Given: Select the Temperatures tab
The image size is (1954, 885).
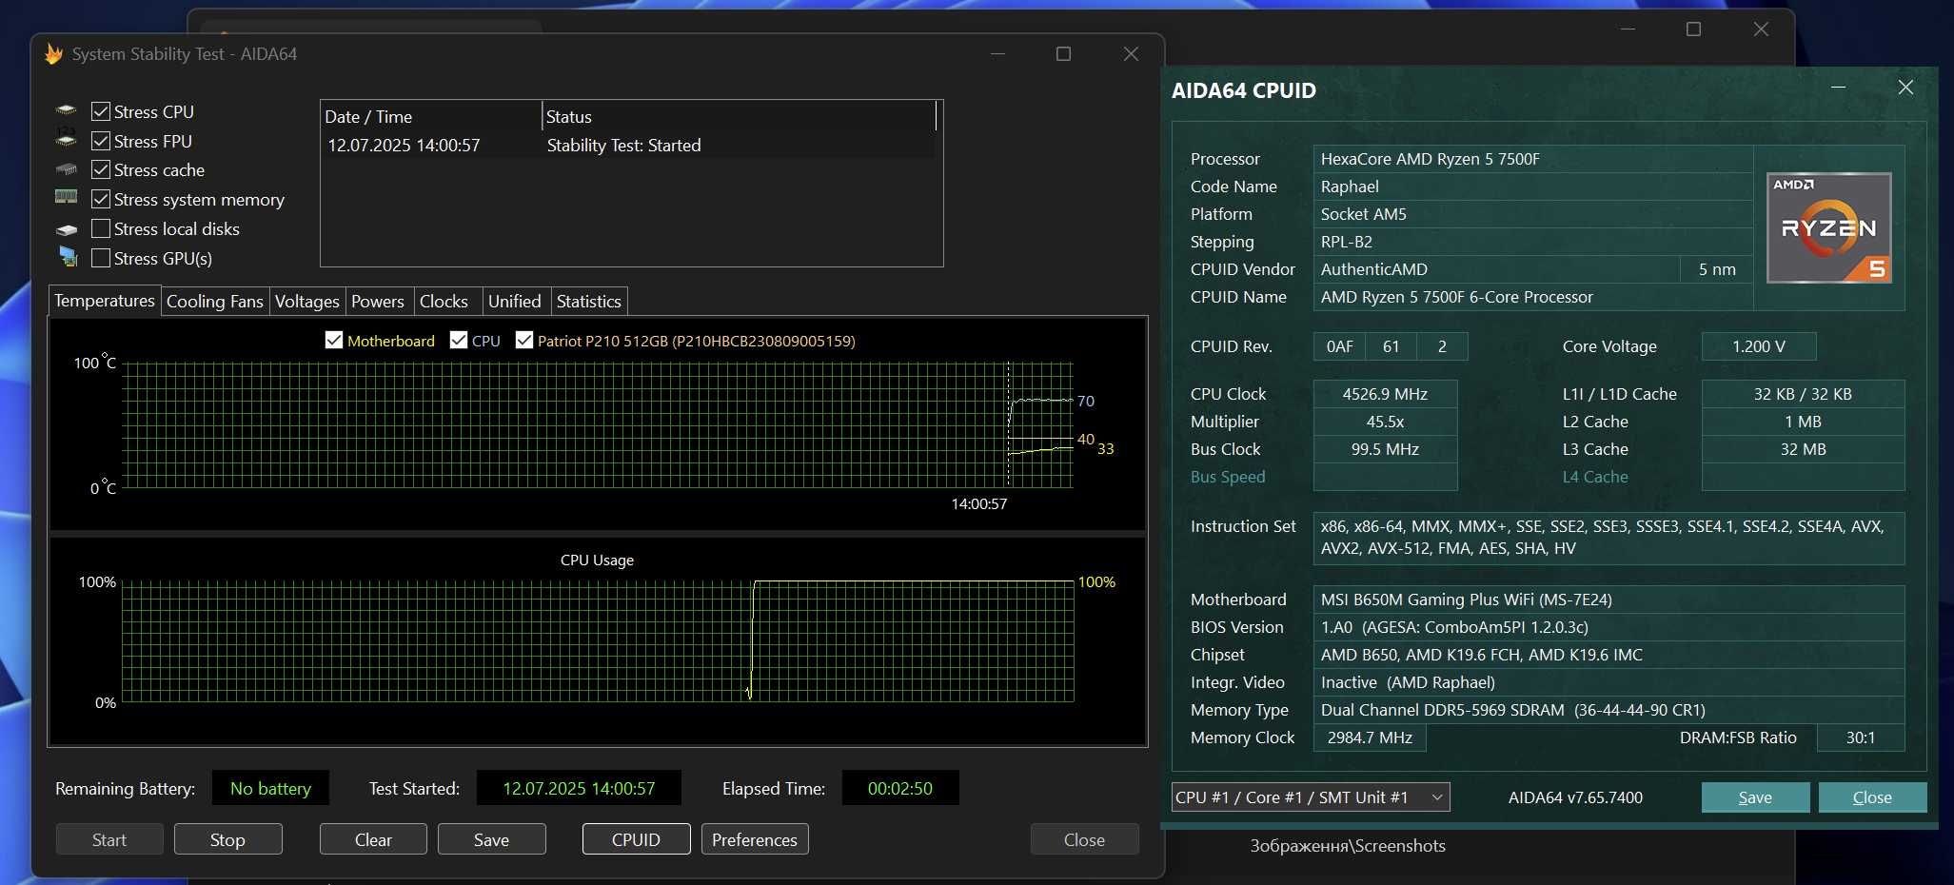Looking at the screenshot, I should point(105,301).
